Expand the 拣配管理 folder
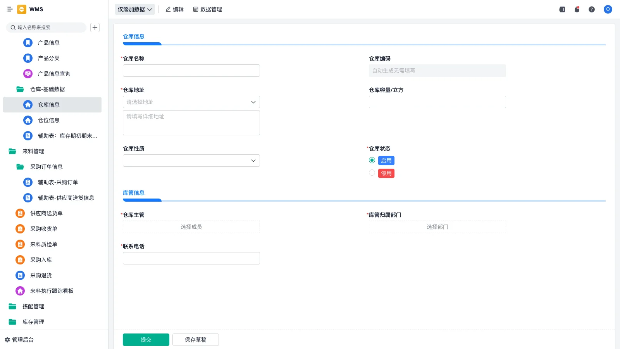The image size is (620, 349). pos(12,306)
